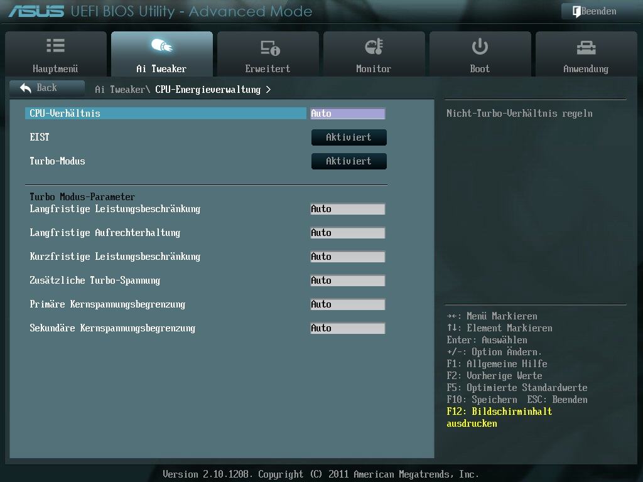Select Primäre Kernspannungsbegrenzung label
Screen dimensions: 643x482
107,304
